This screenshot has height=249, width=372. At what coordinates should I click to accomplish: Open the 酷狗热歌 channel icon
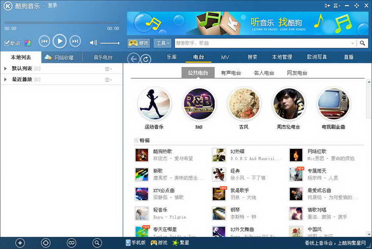pyautogui.click(x=142, y=155)
